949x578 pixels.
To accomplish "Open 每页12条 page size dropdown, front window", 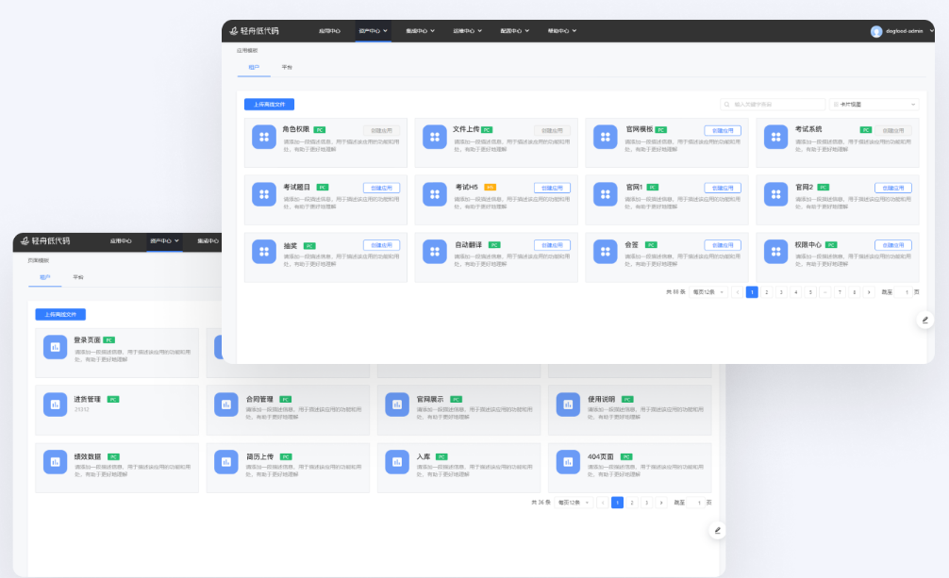I will 708,292.
